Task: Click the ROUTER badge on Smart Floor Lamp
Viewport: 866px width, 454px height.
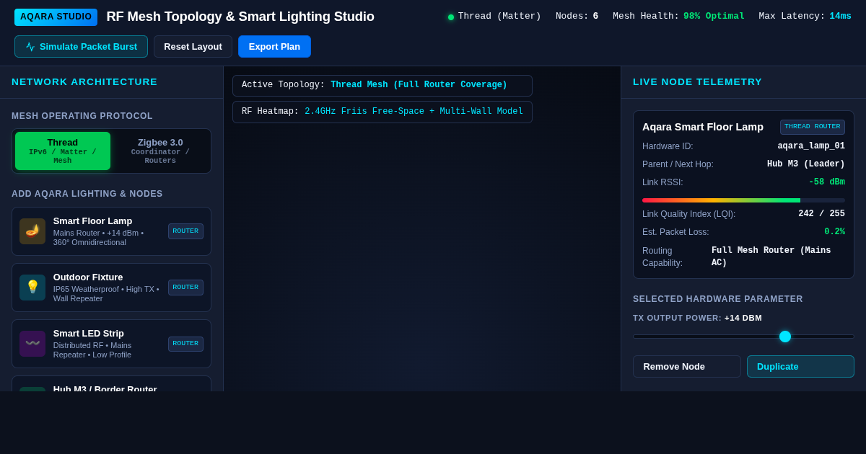Action: (185, 231)
